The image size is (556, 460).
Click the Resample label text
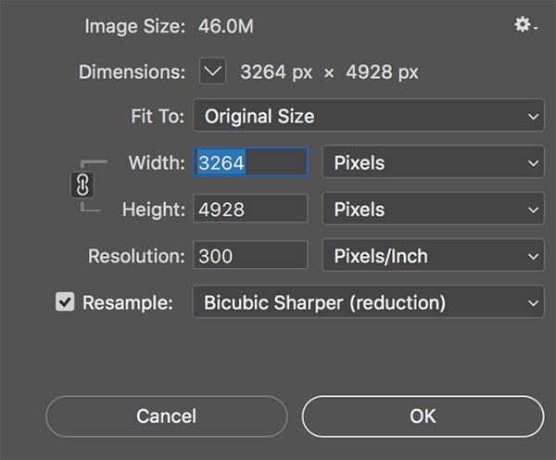pos(128,302)
